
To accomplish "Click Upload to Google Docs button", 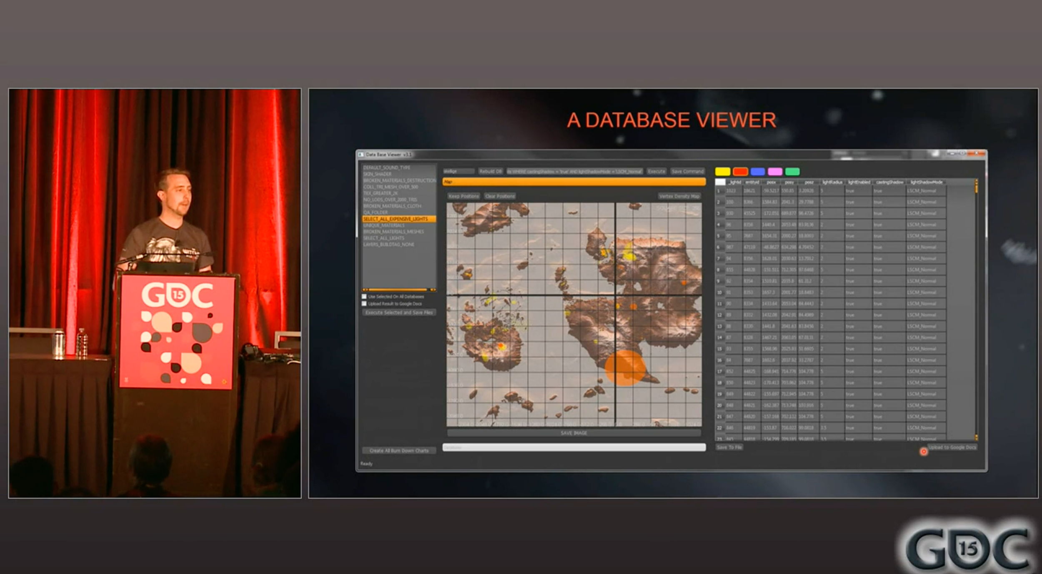I will [x=952, y=447].
